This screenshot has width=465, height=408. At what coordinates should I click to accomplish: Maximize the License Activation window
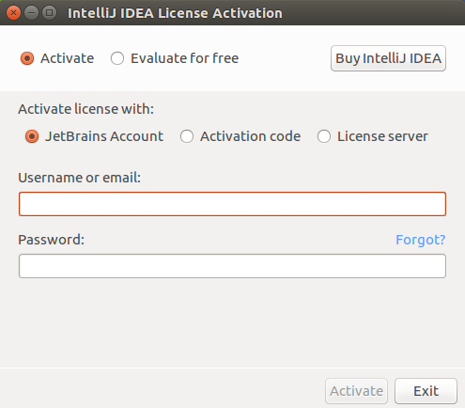point(49,13)
